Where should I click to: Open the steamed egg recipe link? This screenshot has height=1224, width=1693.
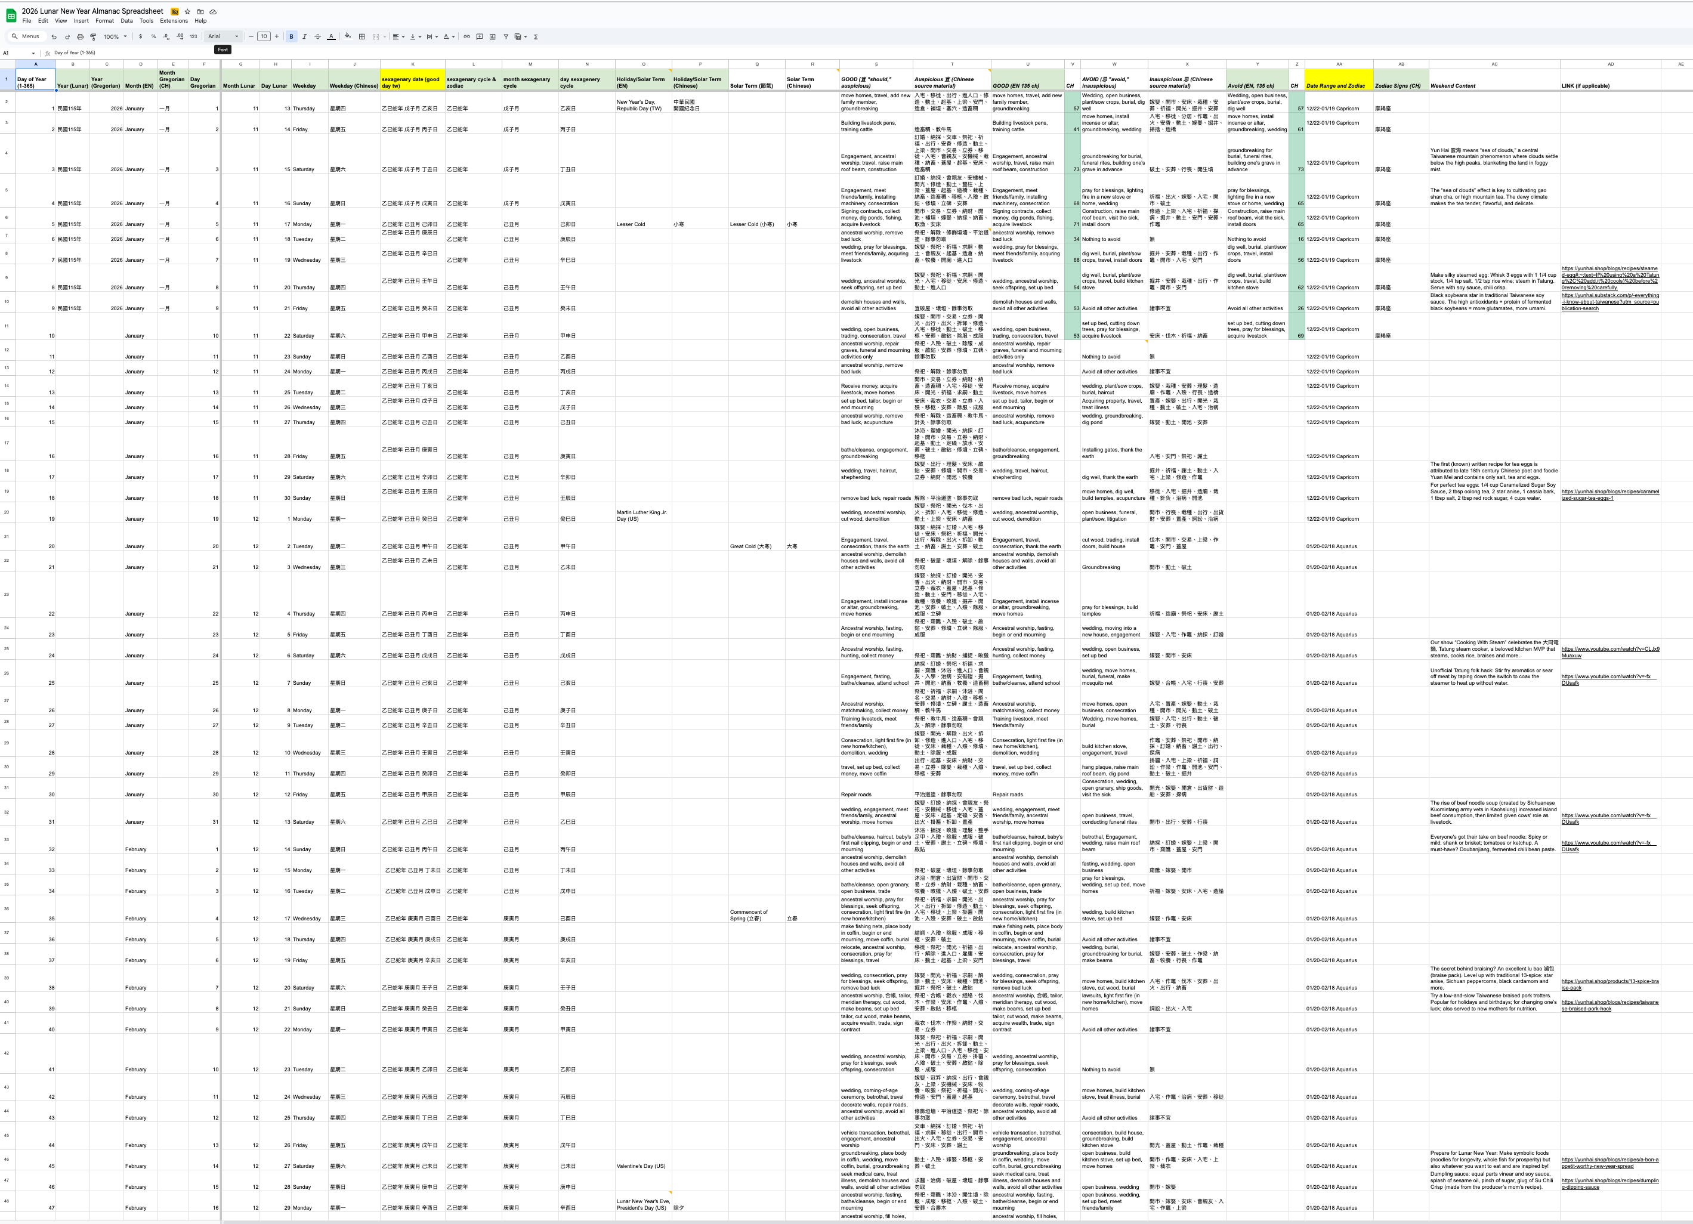(1609, 274)
